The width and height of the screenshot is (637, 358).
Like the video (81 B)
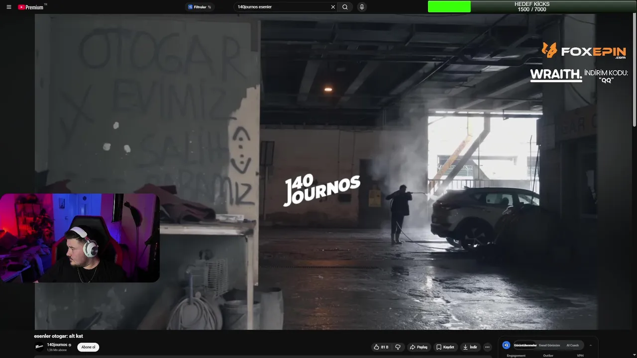381,347
